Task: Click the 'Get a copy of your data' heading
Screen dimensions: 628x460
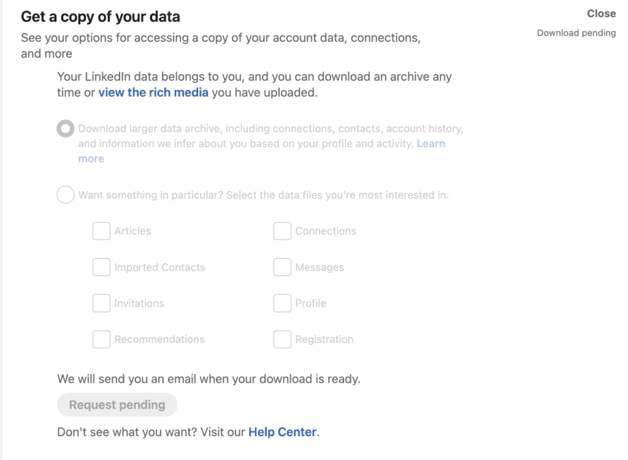Action: click(x=101, y=17)
